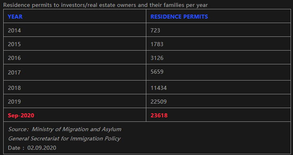The image size is (293, 155).
Task: Select the 5659 permits value
Action: click(x=157, y=72)
